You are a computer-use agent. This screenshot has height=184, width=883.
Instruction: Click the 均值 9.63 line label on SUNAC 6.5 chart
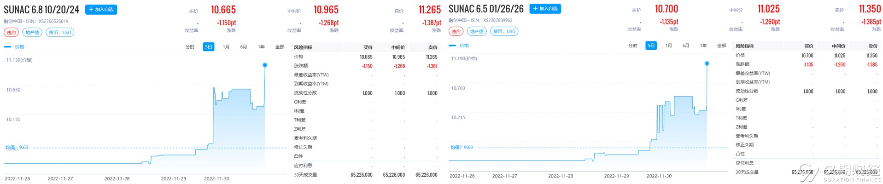point(462,148)
